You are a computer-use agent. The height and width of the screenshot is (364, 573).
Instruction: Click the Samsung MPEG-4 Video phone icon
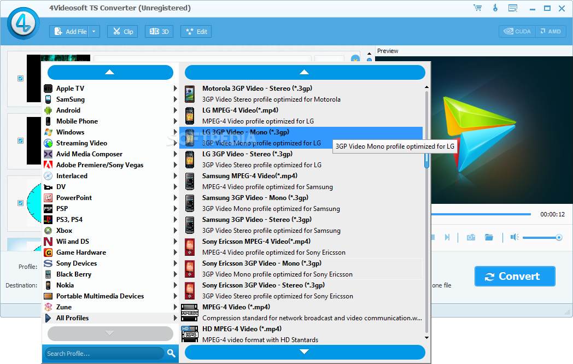[190, 181]
